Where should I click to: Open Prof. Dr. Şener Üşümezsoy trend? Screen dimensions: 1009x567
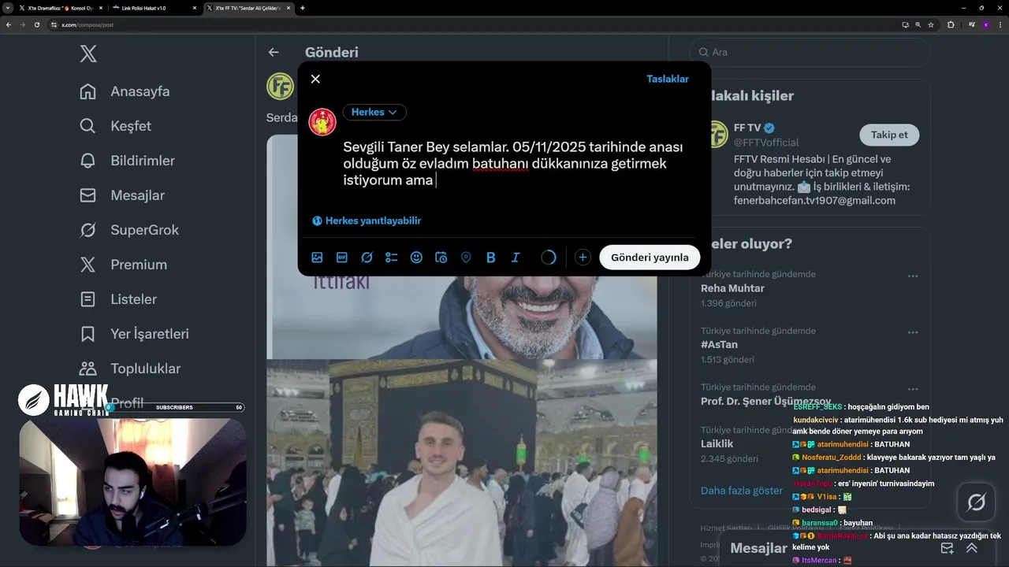[765, 401]
